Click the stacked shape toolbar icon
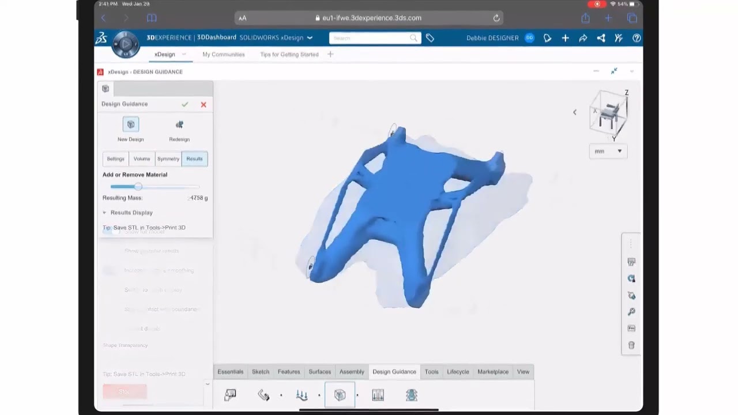This screenshot has width=738, height=415. coord(411,395)
